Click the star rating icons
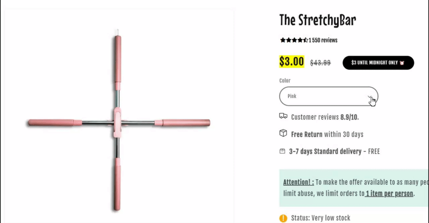 [x=294, y=40]
